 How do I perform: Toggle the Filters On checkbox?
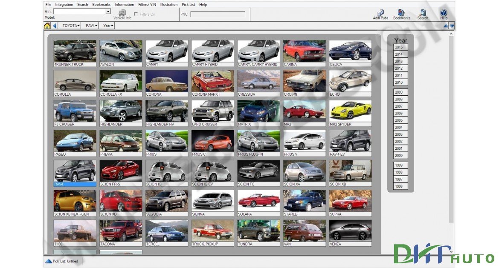tap(136, 14)
